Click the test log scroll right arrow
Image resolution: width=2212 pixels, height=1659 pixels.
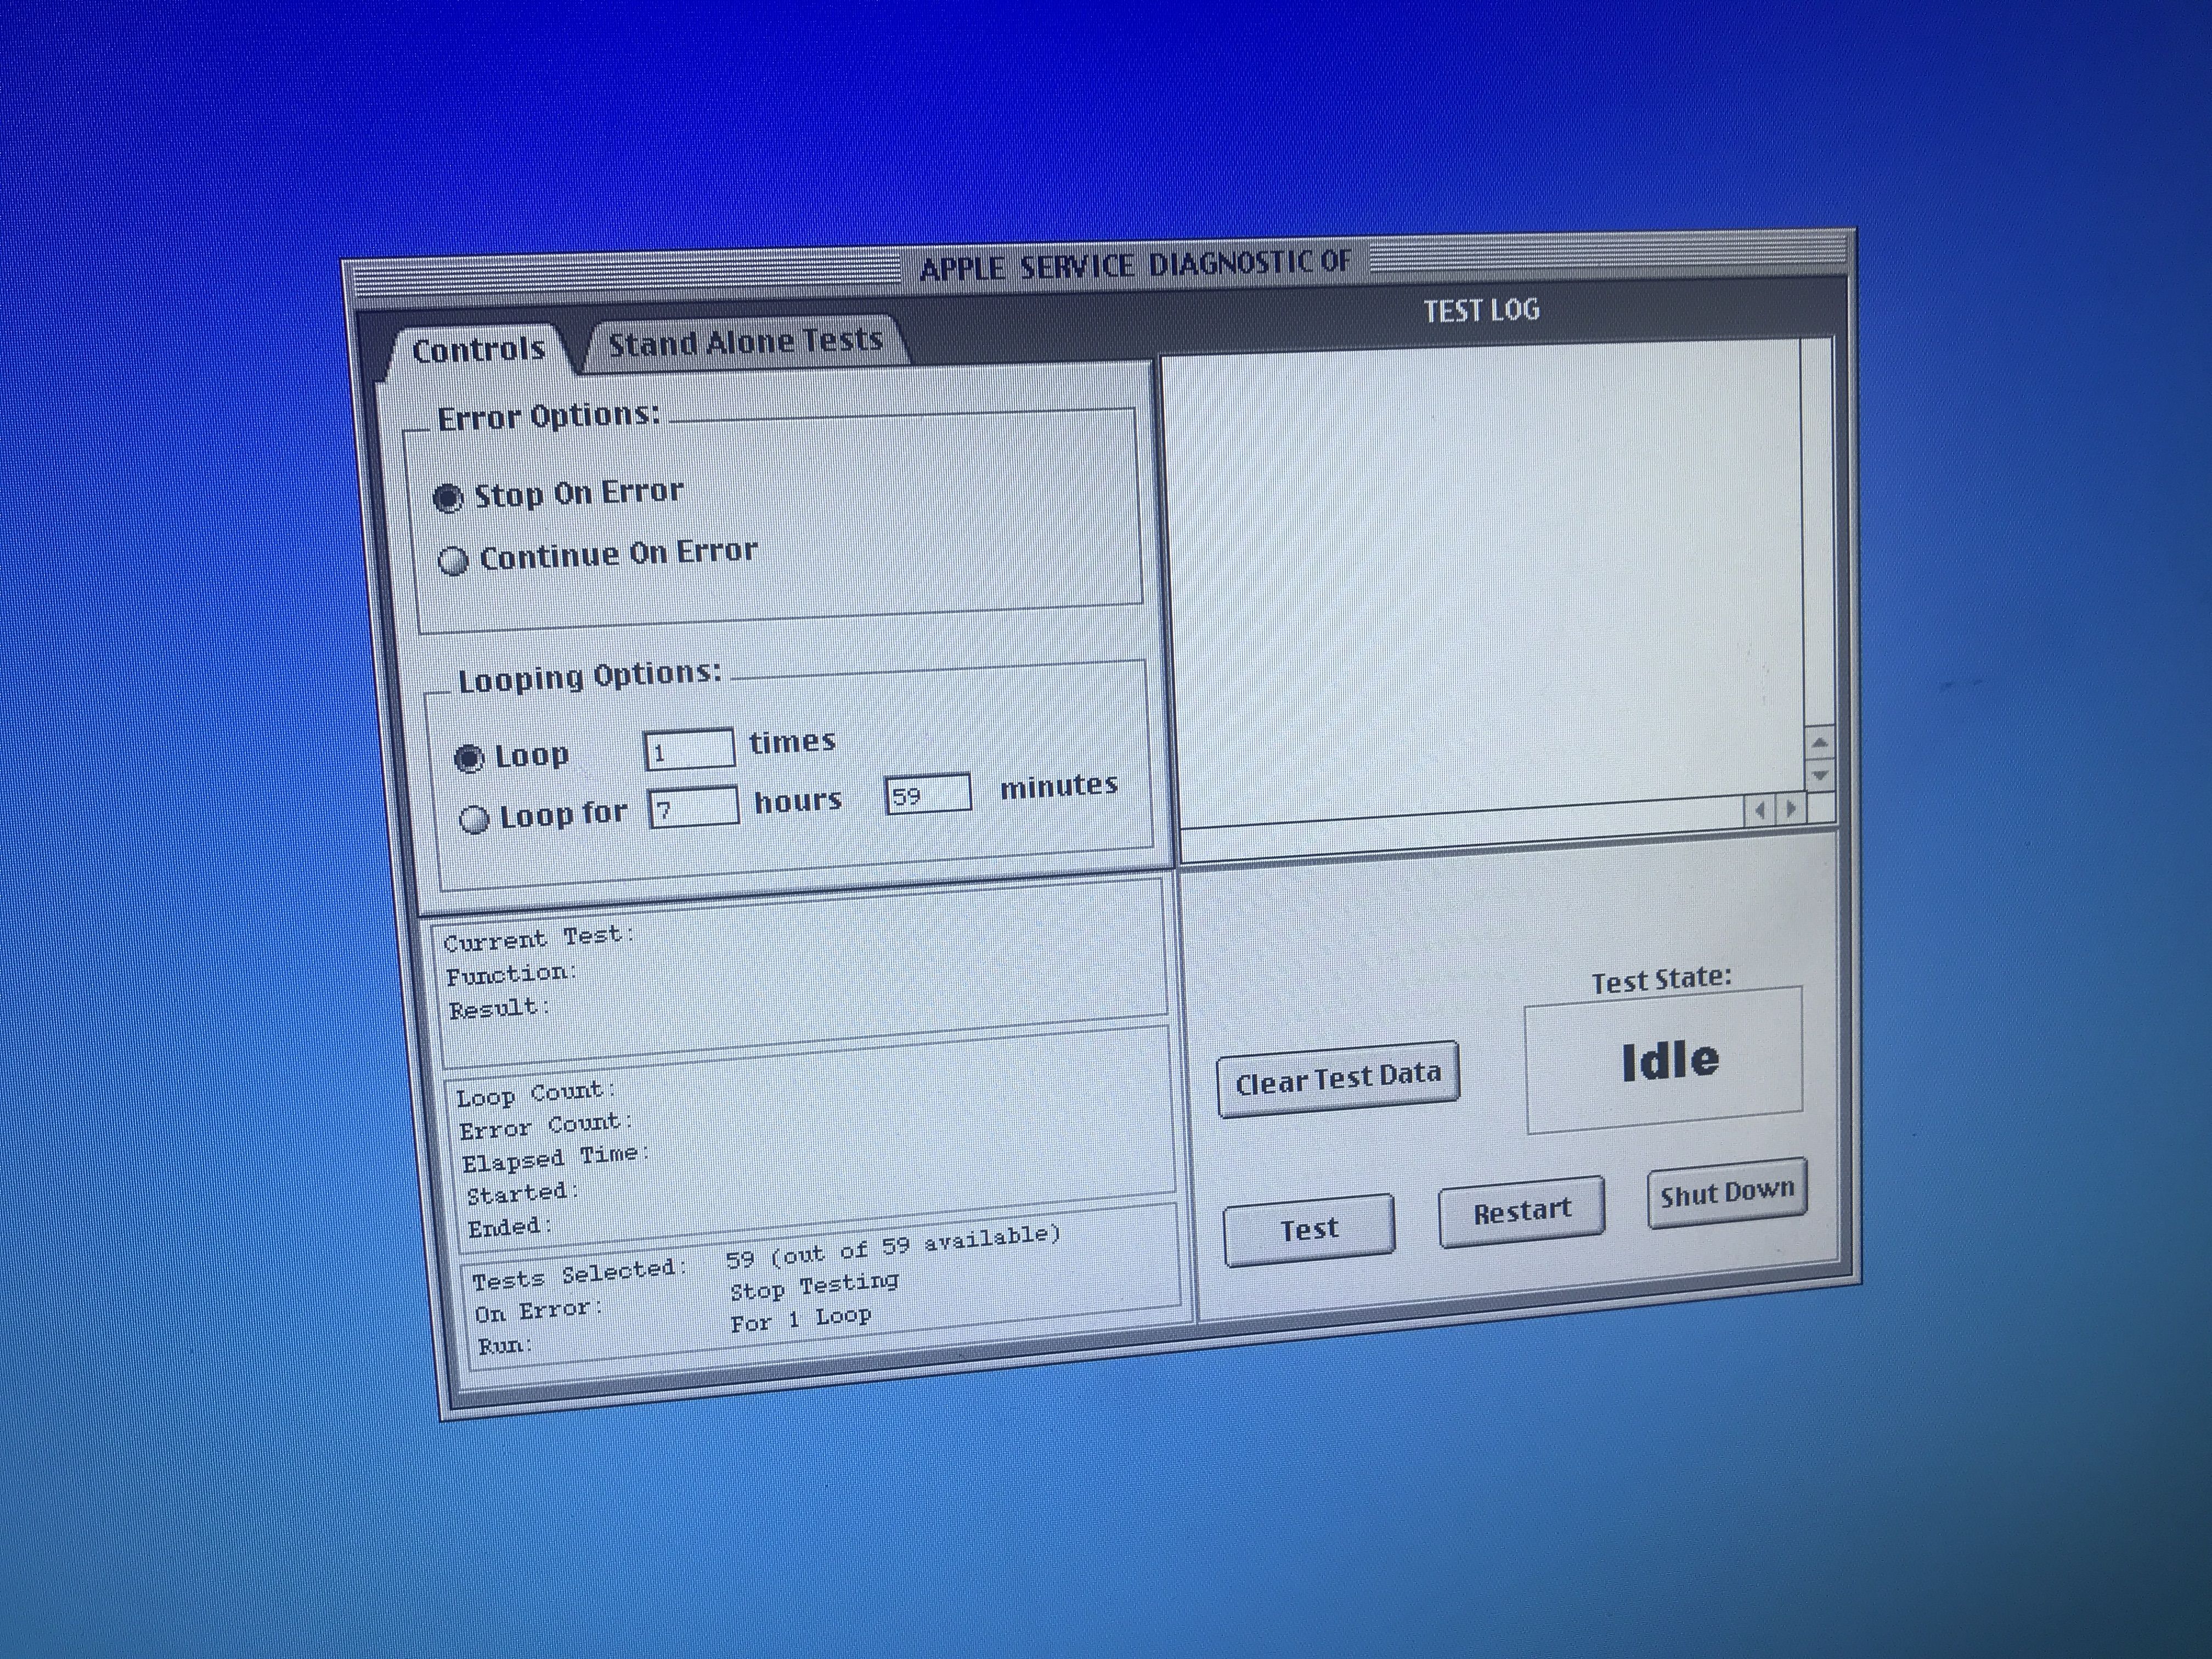pyautogui.click(x=1791, y=808)
